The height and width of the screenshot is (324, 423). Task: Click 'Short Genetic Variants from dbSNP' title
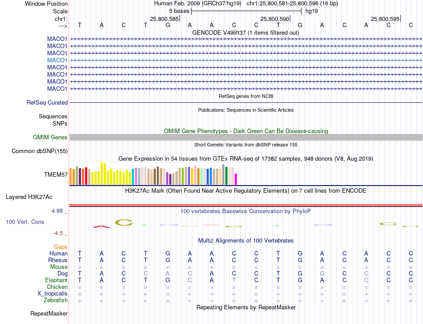[246, 145]
